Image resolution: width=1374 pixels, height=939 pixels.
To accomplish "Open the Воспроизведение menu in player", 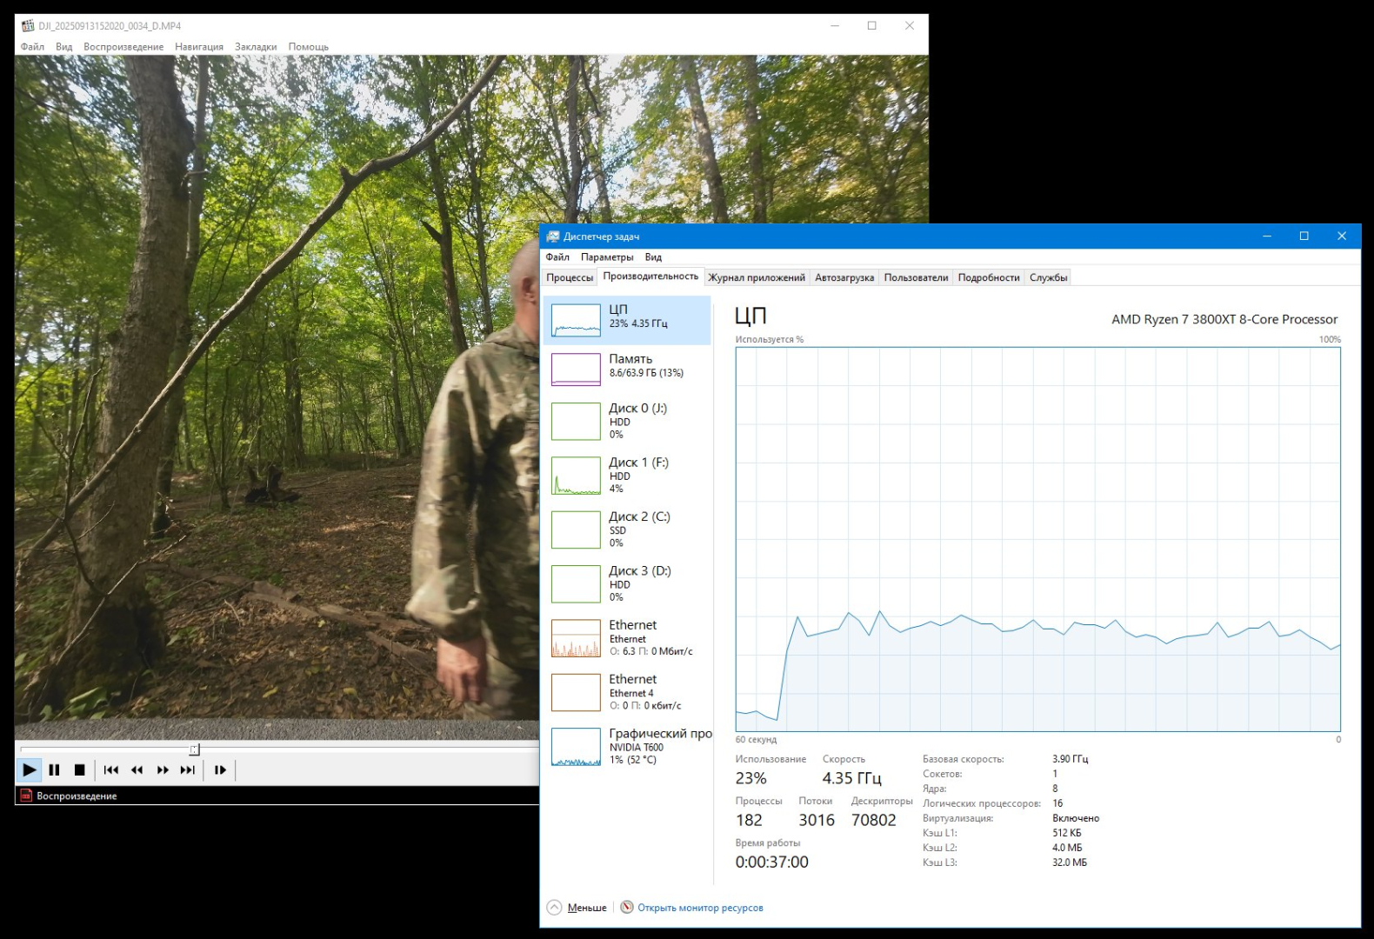I will 123,47.
